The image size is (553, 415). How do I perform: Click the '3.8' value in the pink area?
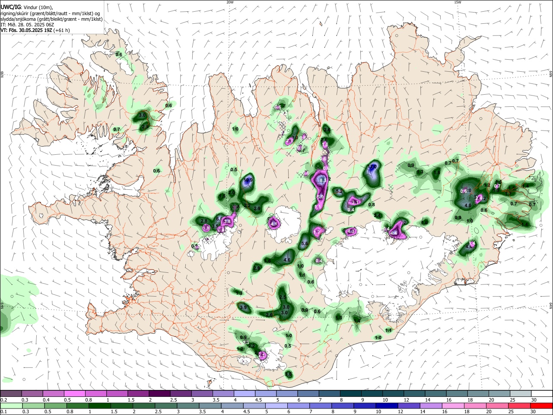pos(228,221)
